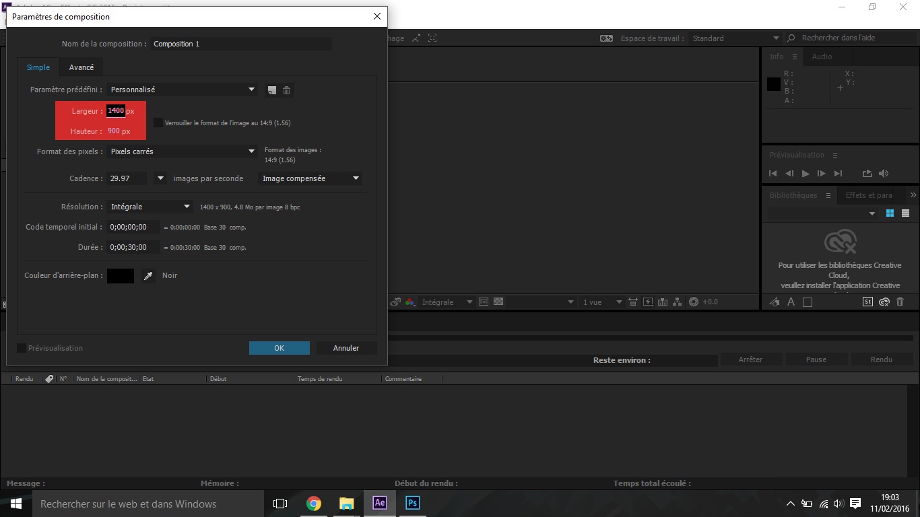This screenshot has width=920, height=517.
Task: Jump to first frame in preview
Action: coord(773,174)
